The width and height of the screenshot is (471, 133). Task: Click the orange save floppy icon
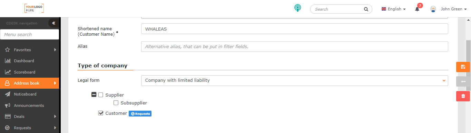(x=463, y=67)
